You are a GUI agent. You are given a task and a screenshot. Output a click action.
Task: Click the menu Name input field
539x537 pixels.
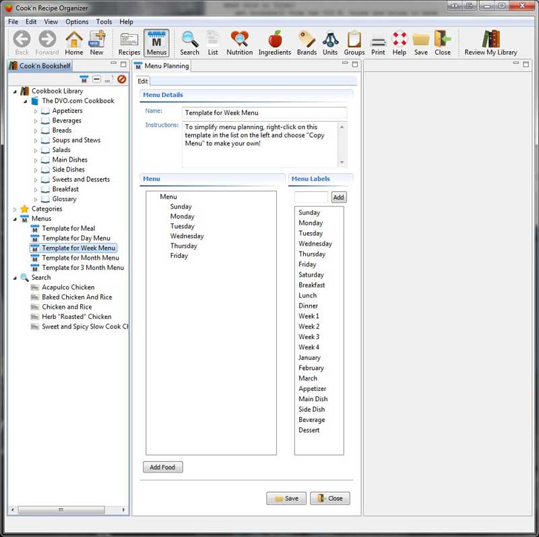coord(264,112)
